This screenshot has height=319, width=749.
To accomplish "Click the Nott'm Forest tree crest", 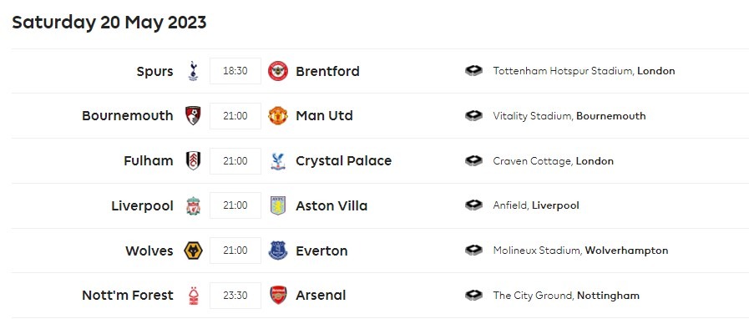I will pos(193,296).
